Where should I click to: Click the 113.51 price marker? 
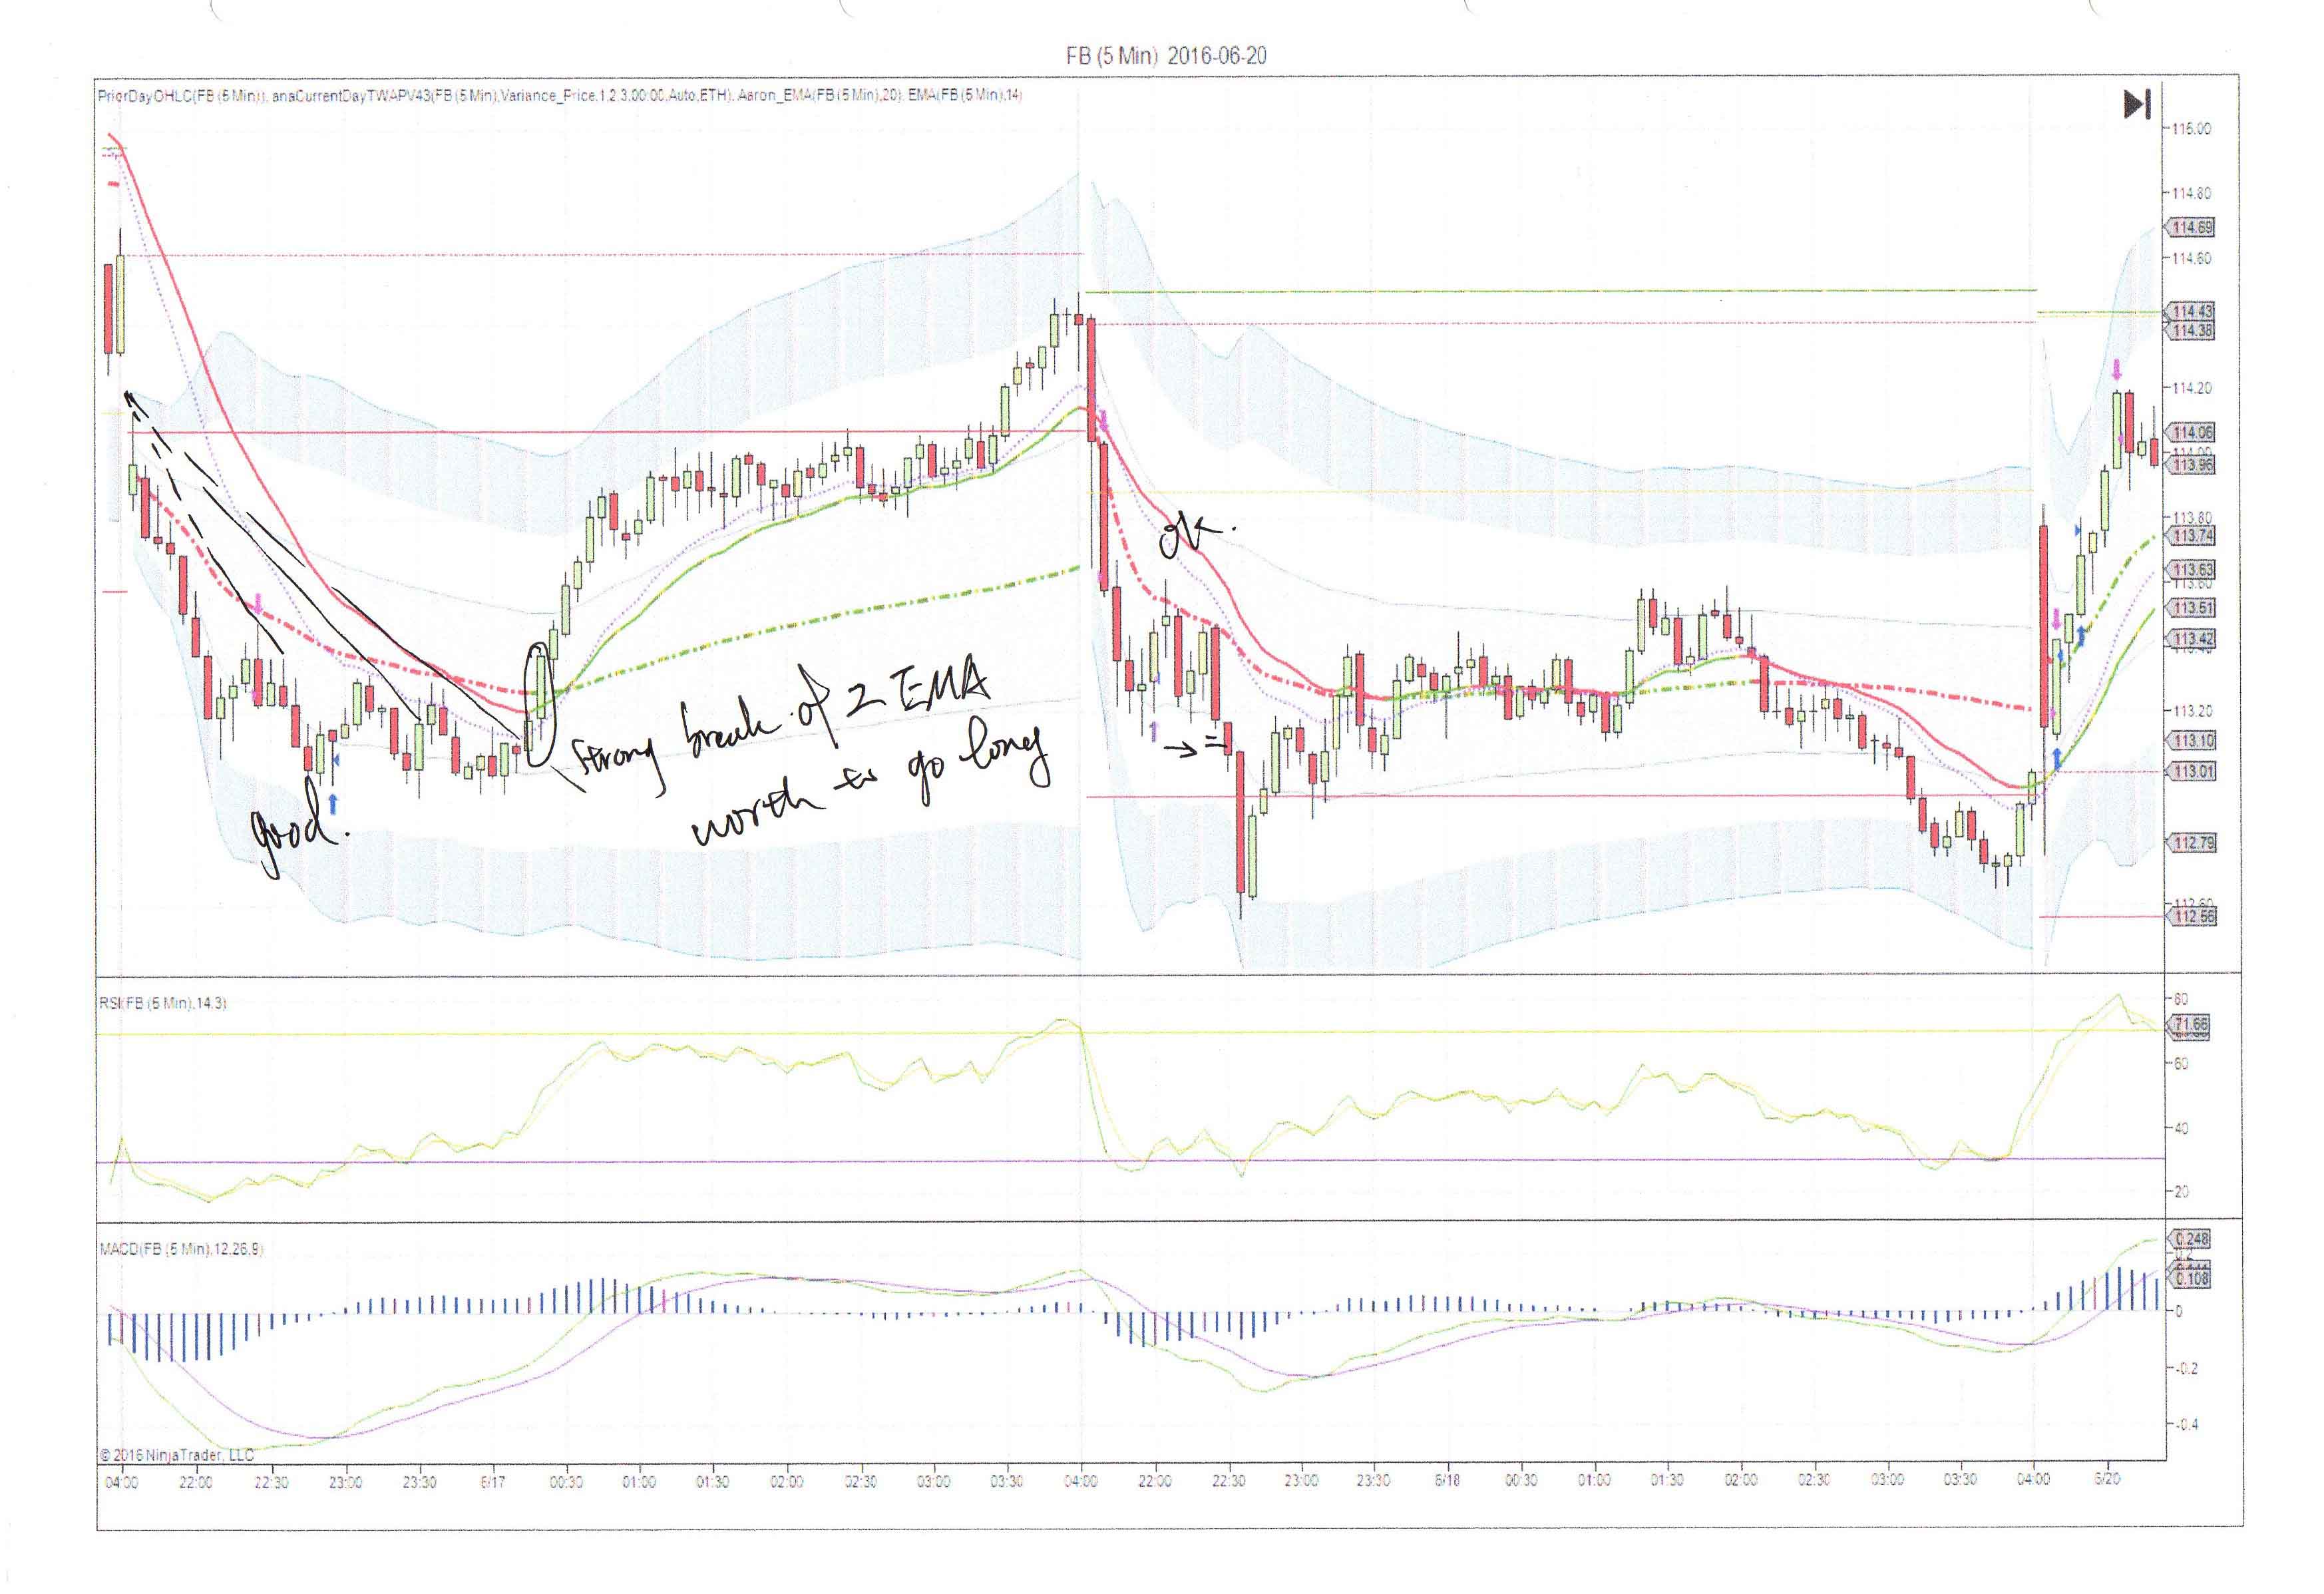2191,608
